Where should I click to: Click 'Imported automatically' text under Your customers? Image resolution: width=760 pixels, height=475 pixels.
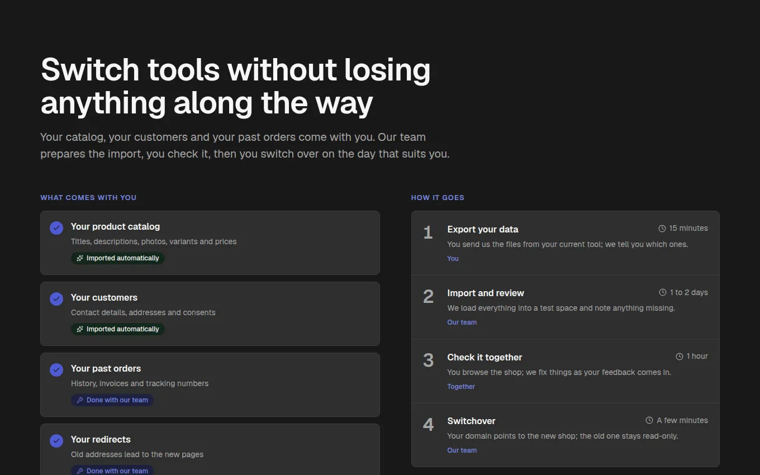(123, 329)
